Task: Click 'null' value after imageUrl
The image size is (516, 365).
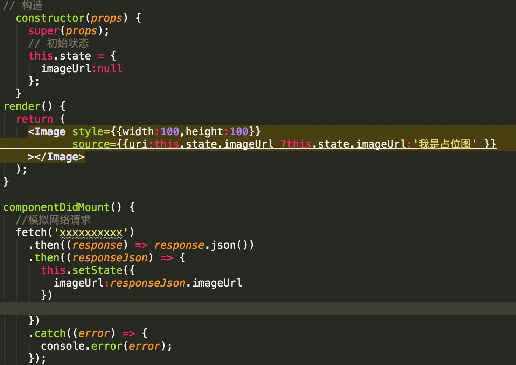Action: click(x=110, y=68)
